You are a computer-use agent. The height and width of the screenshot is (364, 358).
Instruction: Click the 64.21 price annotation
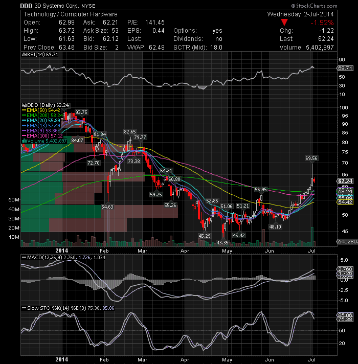[x=166, y=170]
